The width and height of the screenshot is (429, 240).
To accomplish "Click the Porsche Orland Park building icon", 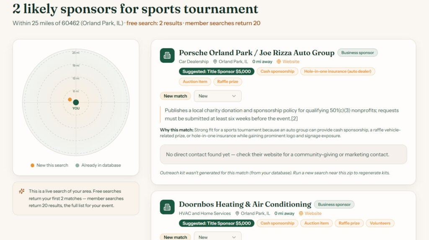I will click(167, 56).
